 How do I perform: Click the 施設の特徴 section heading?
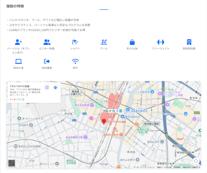click(15, 6)
